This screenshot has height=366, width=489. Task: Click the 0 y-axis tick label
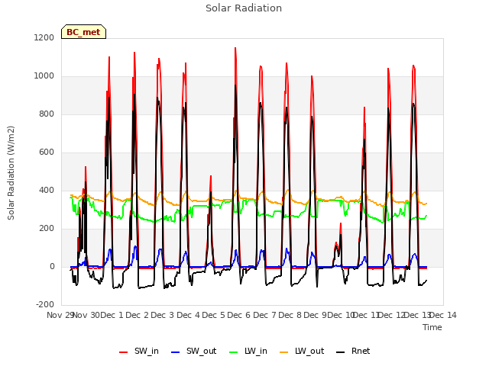[x=52, y=266]
